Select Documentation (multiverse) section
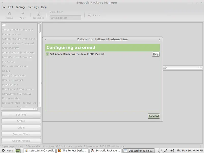Viewport: 204px width, 153px height. click(20, 103)
